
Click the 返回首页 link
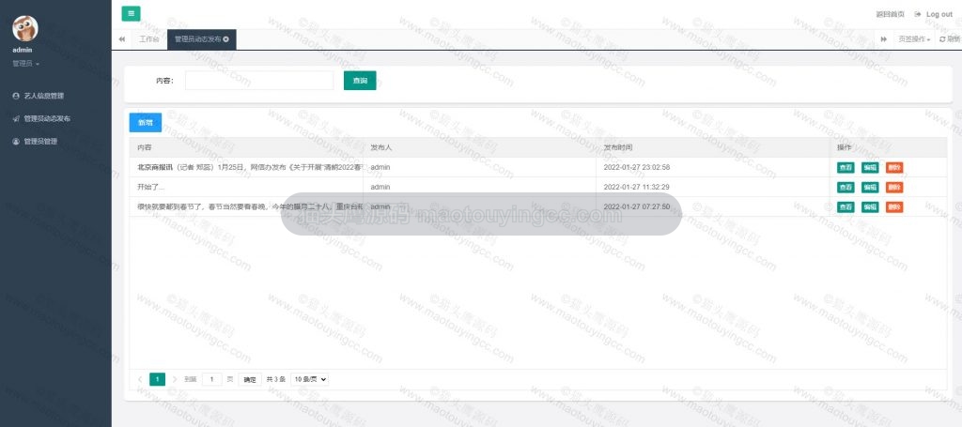click(x=891, y=14)
